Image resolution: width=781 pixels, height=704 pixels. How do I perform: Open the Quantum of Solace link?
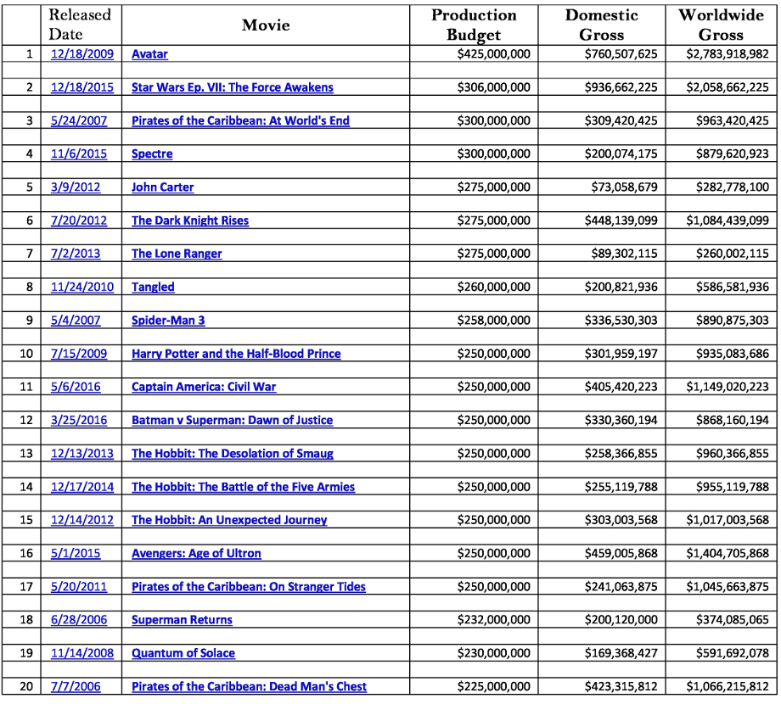pyautogui.click(x=183, y=653)
